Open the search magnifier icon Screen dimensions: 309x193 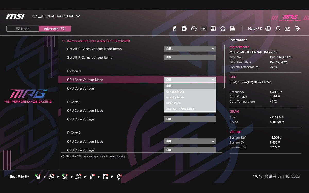click(x=278, y=29)
